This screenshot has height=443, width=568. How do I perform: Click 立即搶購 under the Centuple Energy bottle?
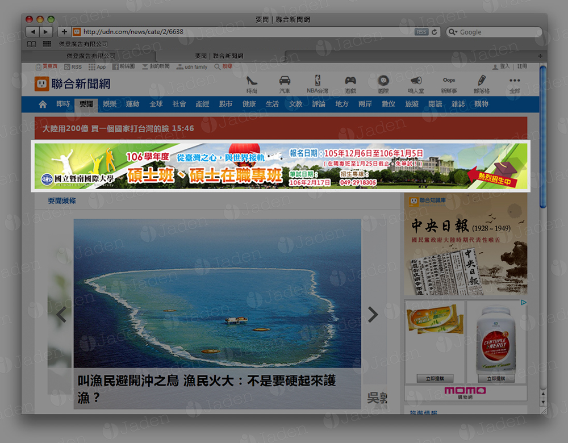pos(496,378)
